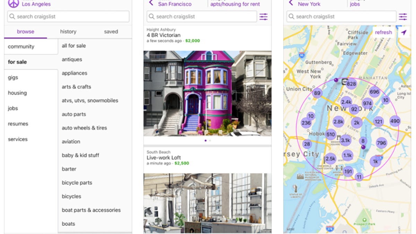Select the 510 cluster marker on map
The height and width of the screenshot is (234, 416).
tap(331, 135)
